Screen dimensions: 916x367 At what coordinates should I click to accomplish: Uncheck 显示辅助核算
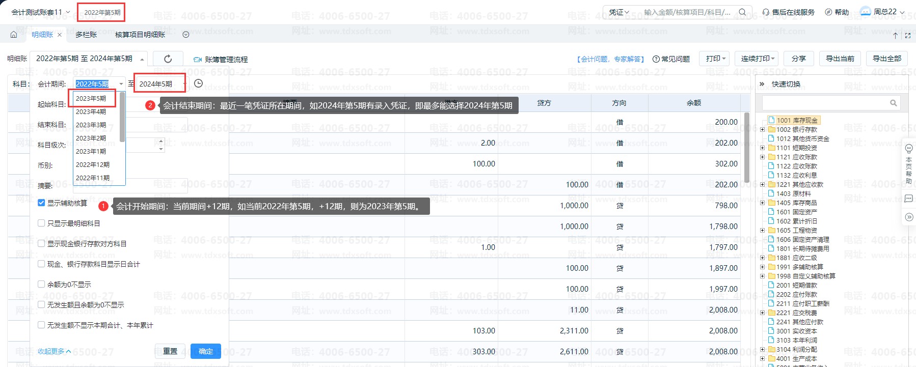coord(41,203)
